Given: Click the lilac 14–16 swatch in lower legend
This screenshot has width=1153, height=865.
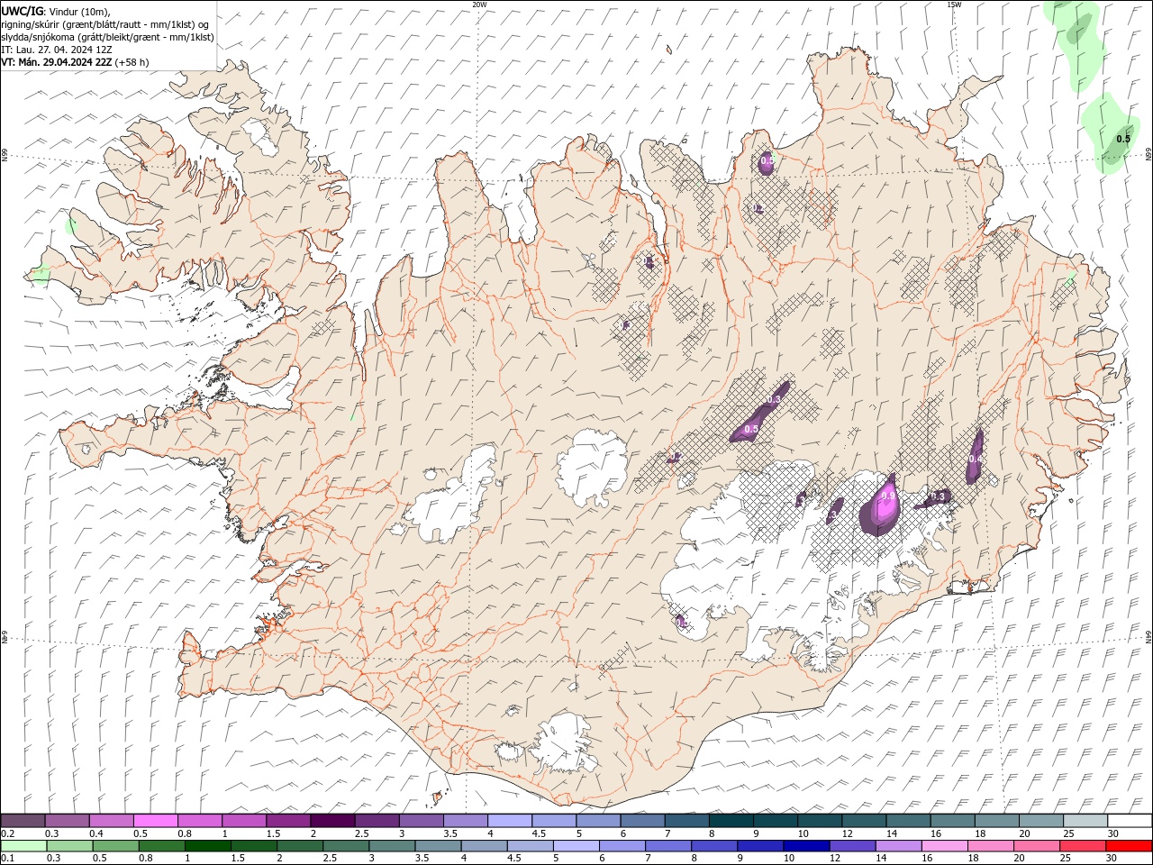Looking at the screenshot, I should tap(897, 846).
